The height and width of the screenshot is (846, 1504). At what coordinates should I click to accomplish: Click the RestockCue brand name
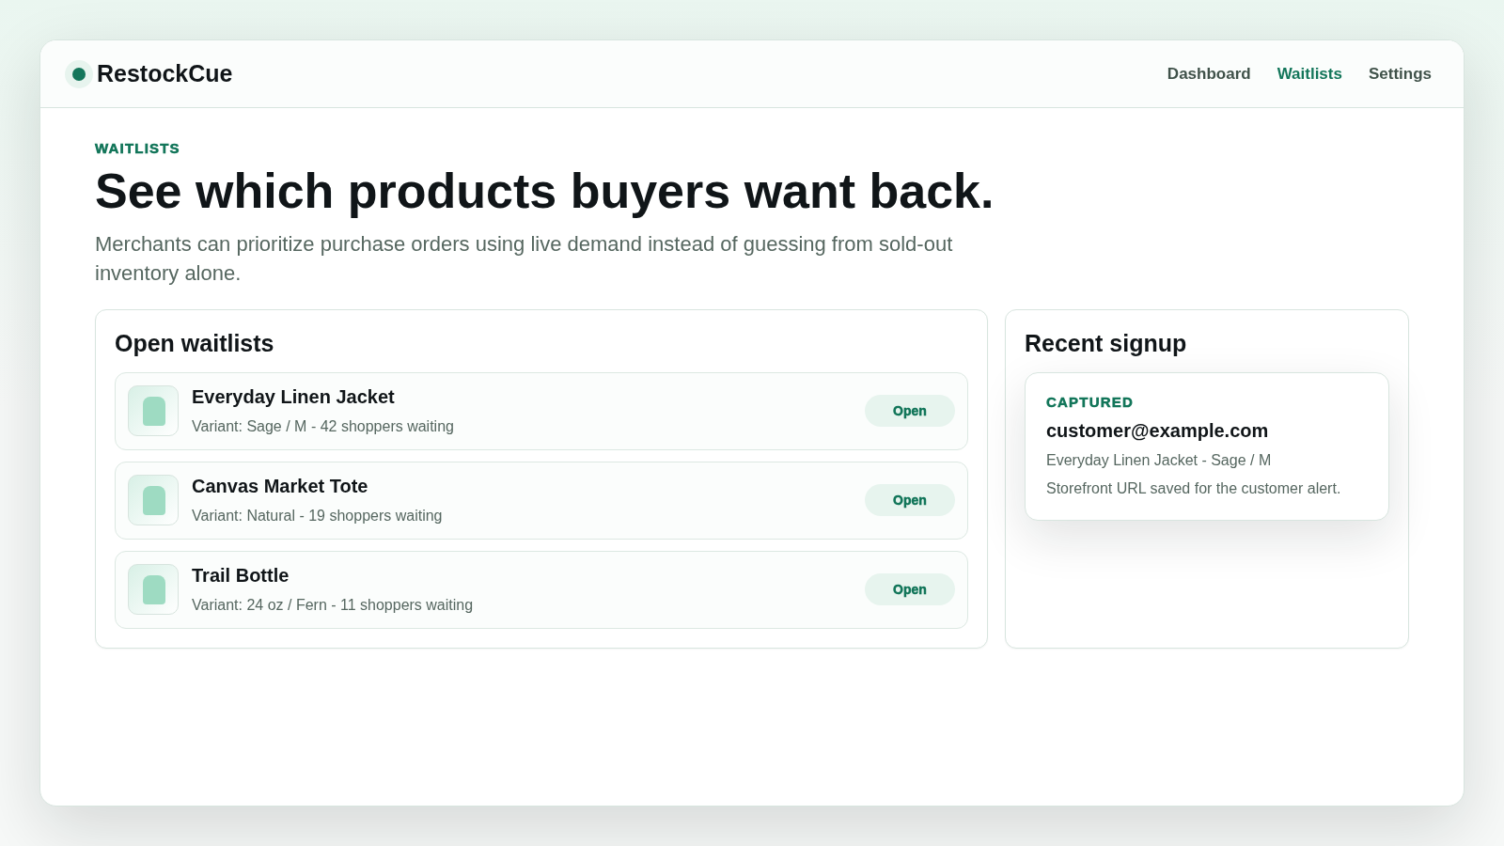pos(164,73)
